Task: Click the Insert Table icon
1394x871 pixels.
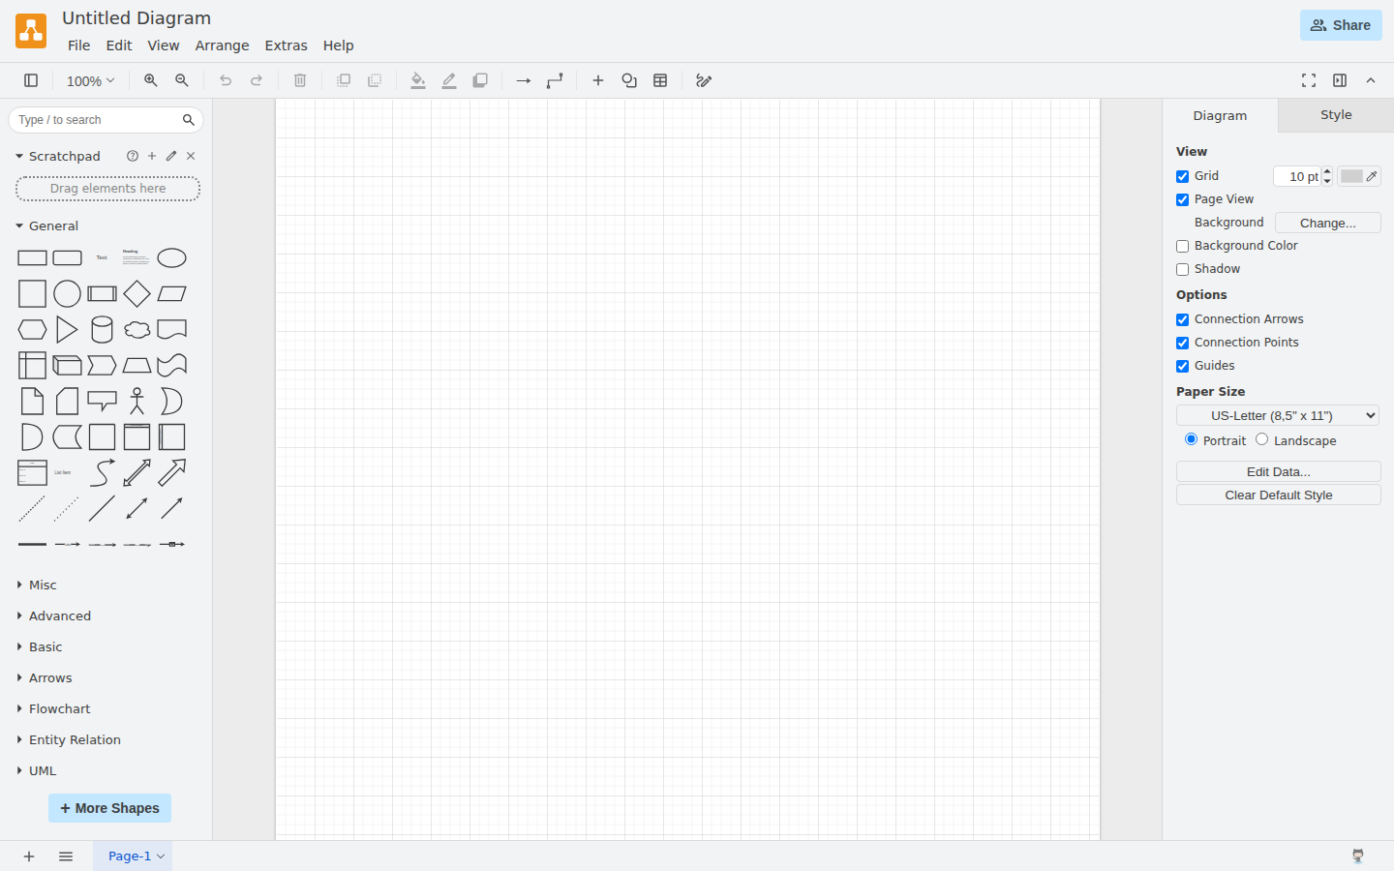Action: [660, 80]
